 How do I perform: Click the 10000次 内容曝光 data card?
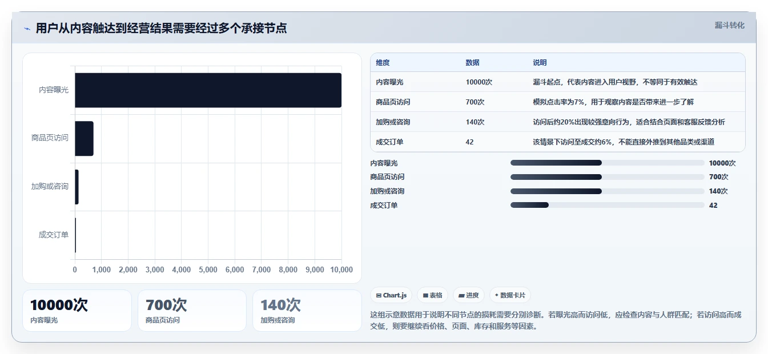[x=77, y=311]
